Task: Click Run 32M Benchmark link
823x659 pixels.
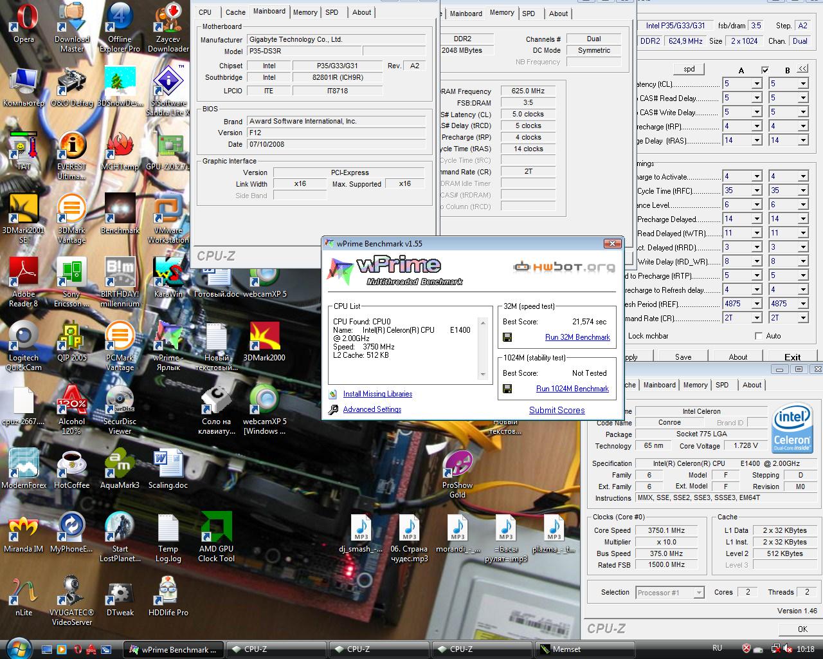Action: (577, 337)
